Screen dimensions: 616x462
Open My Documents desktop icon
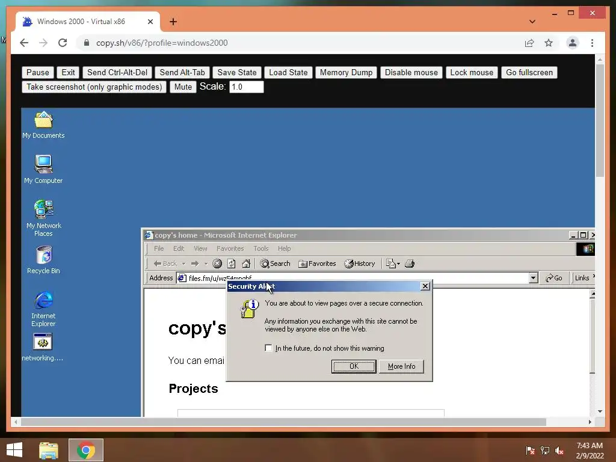(43, 125)
